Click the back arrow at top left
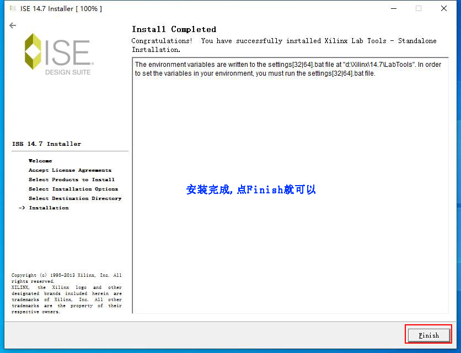The image size is (461, 353). pos(13,25)
